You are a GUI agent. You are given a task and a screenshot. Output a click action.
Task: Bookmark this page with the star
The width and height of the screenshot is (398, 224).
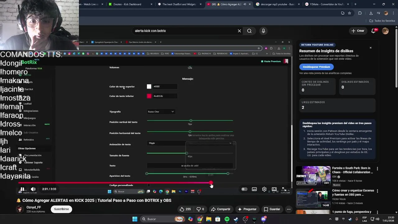click(x=349, y=13)
